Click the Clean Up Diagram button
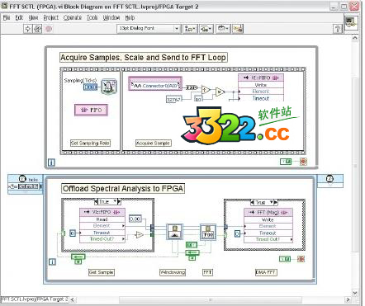The image size is (365, 306). 238,29
